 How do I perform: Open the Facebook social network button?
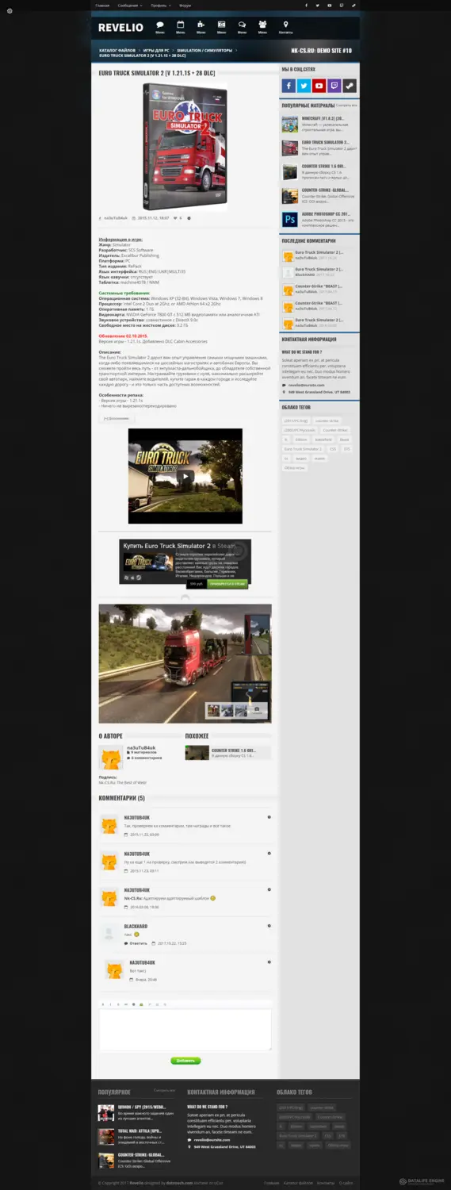(289, 86)
